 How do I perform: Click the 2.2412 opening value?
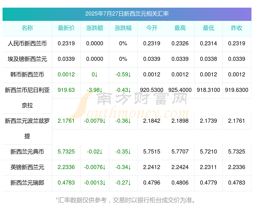coord(152,167)
